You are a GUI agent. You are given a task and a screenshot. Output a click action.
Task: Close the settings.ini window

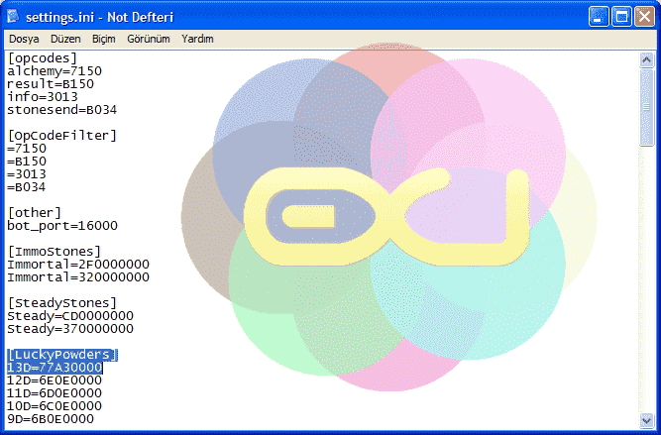(644, 17)
